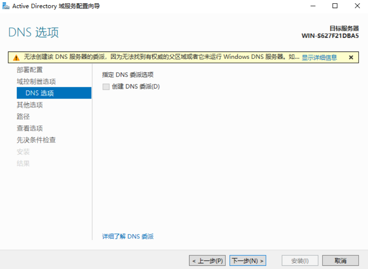Click the target server name WIN-S627F21DBA5
Screen dimensions: 368x269
330,36
